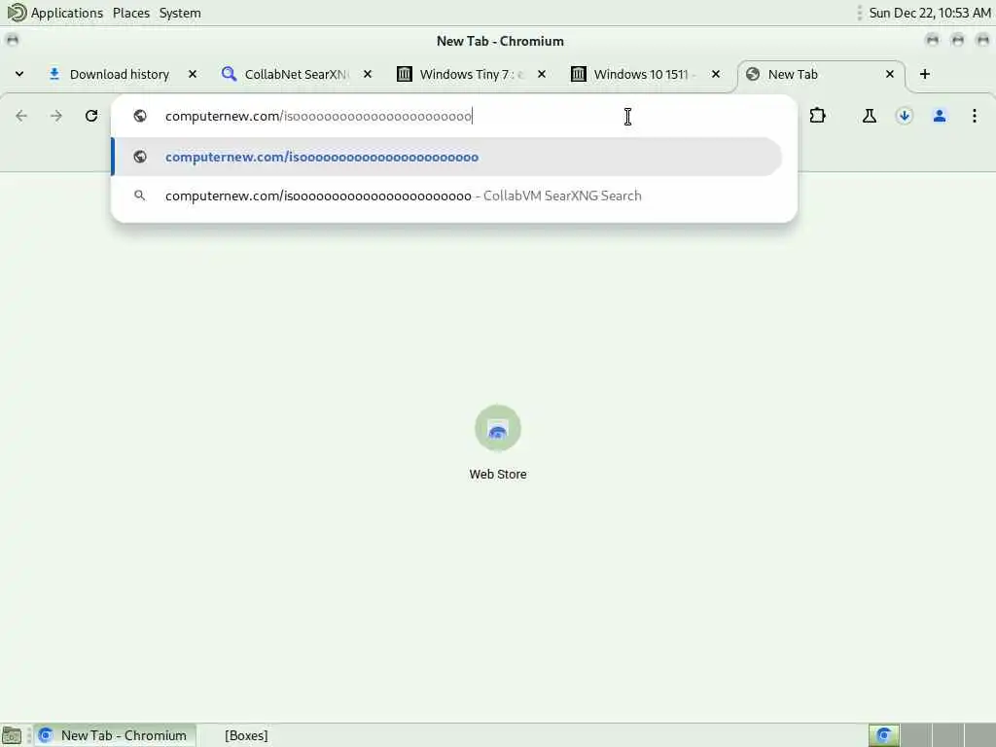996x747 pixels.
Task: Open the Places menu
Action: [131, 13]
